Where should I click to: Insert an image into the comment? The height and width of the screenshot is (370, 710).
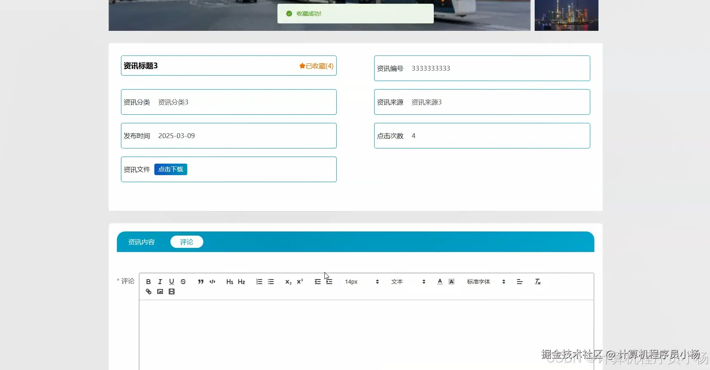pos(160,291)
